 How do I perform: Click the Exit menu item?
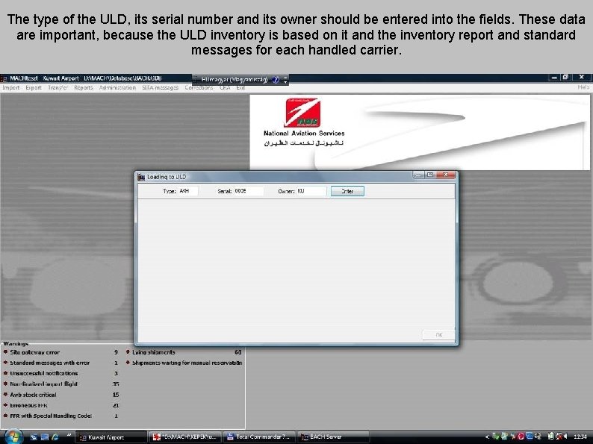click(240, 87)
